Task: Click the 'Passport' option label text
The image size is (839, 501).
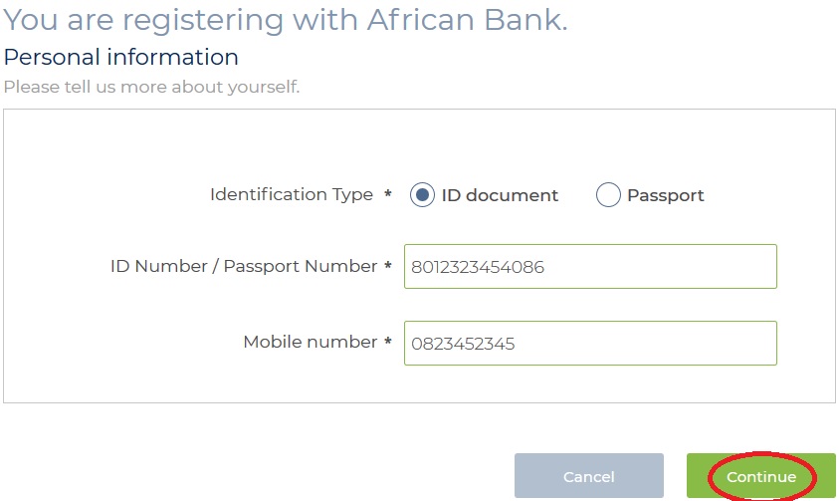Action: 665,195
